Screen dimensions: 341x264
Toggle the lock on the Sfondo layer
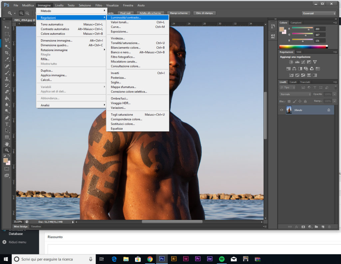click(329, 110)
